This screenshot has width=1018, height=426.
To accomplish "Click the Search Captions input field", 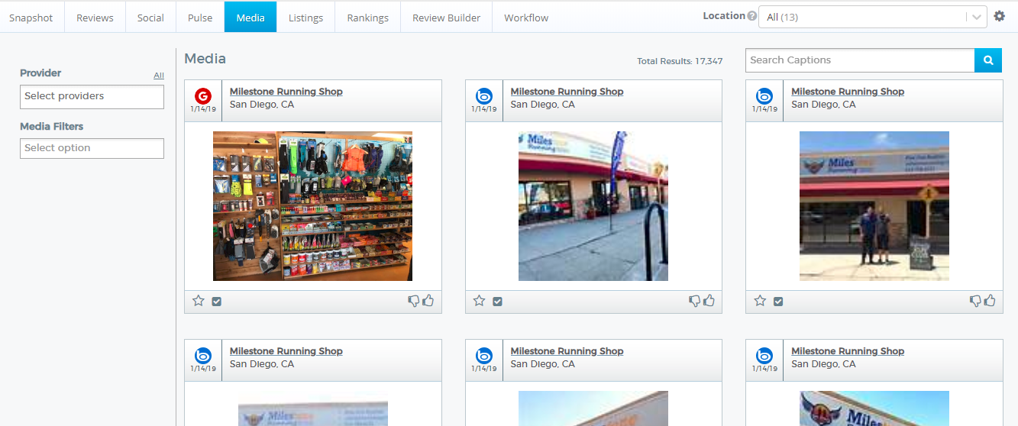I will coord(860,60).
